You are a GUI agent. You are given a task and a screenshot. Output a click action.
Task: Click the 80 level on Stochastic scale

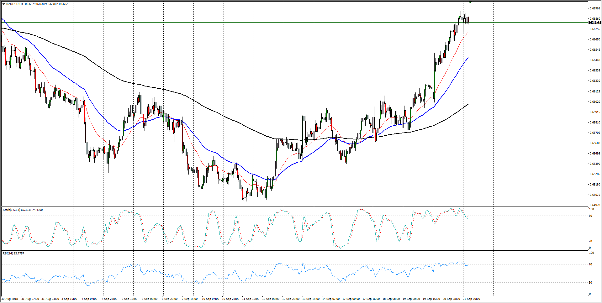click(591, 216)
